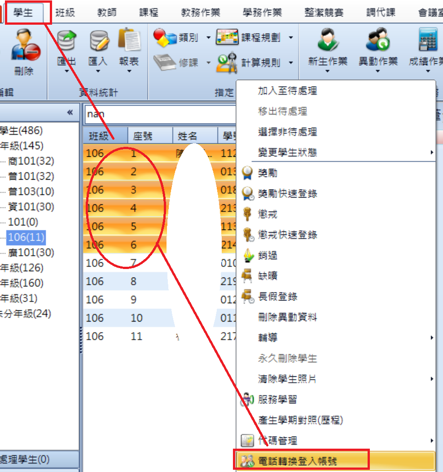Click the course planning (課程規劃) icon

click(x=228, y=37)
